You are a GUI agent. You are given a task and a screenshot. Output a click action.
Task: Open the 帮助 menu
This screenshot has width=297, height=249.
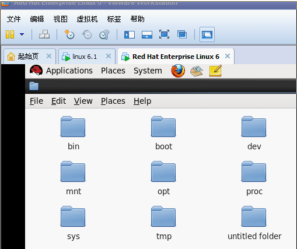137,19
